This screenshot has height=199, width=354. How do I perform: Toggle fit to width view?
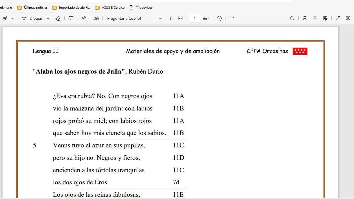click(x=181, y=18)
